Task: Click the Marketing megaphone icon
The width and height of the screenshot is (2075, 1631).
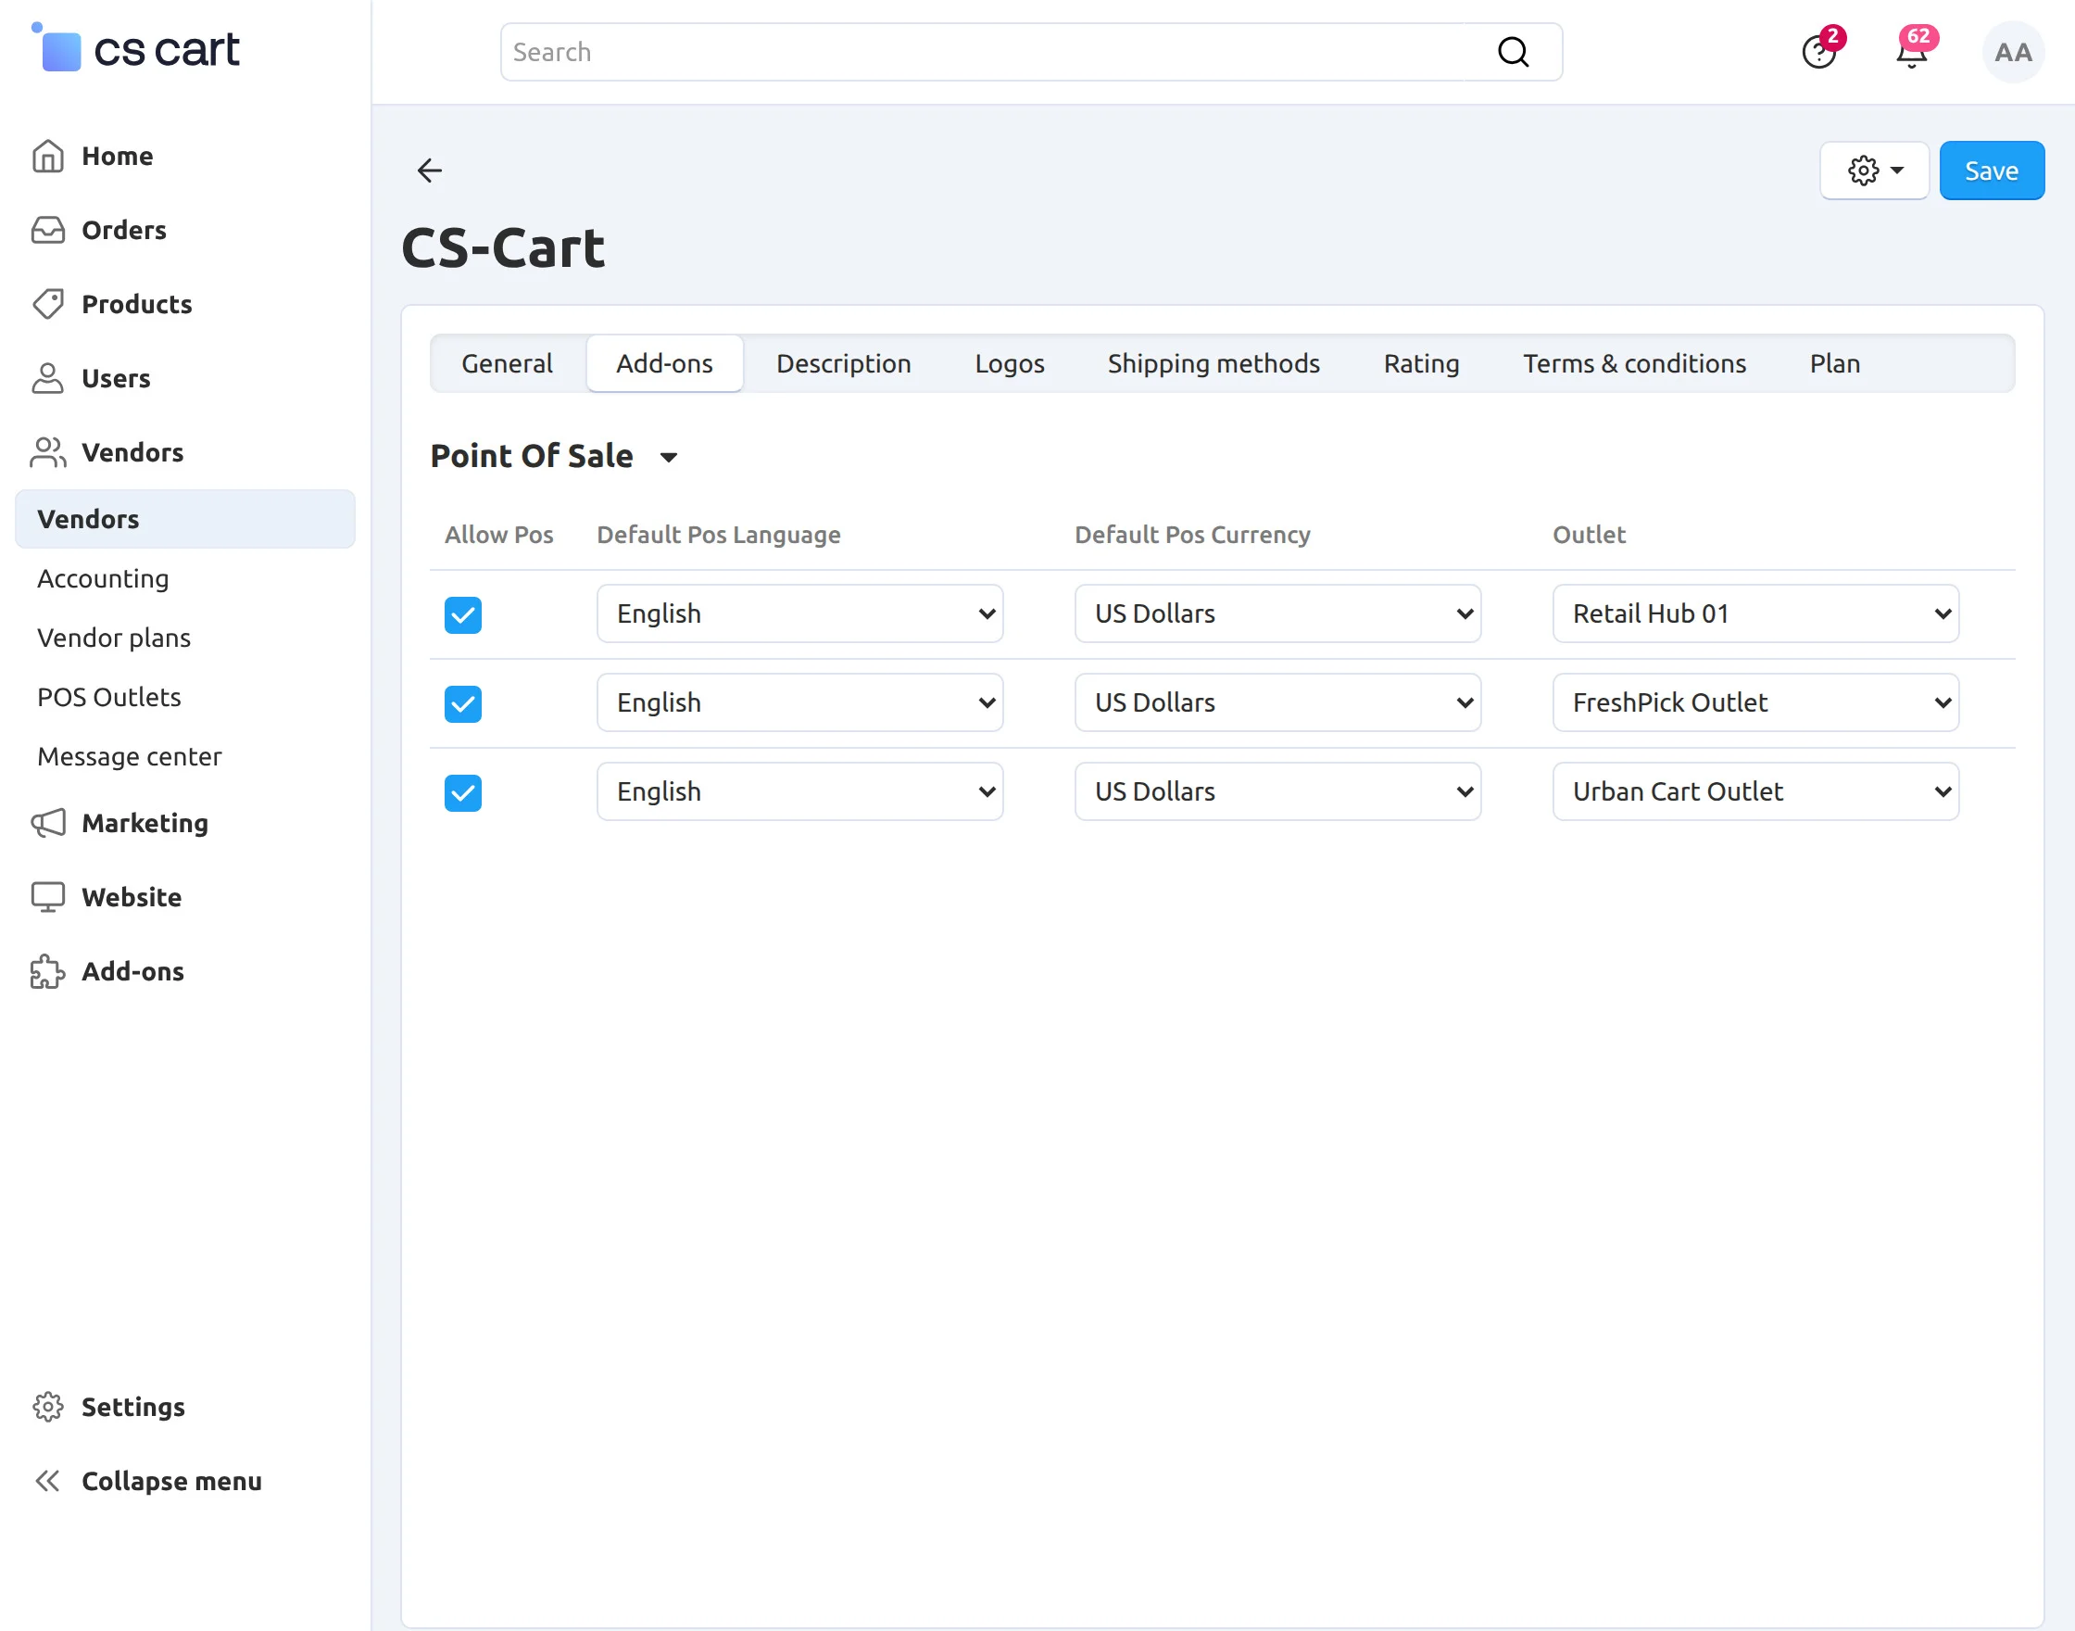Action: [x=48, y=823]
